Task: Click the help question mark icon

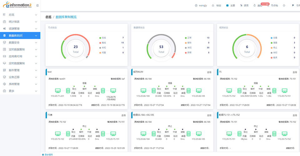Action: (x=284, y=6)
